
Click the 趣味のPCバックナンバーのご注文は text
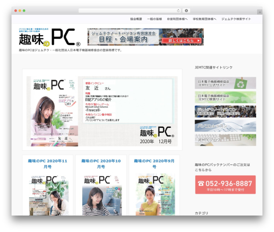click(x=222, y=165)
